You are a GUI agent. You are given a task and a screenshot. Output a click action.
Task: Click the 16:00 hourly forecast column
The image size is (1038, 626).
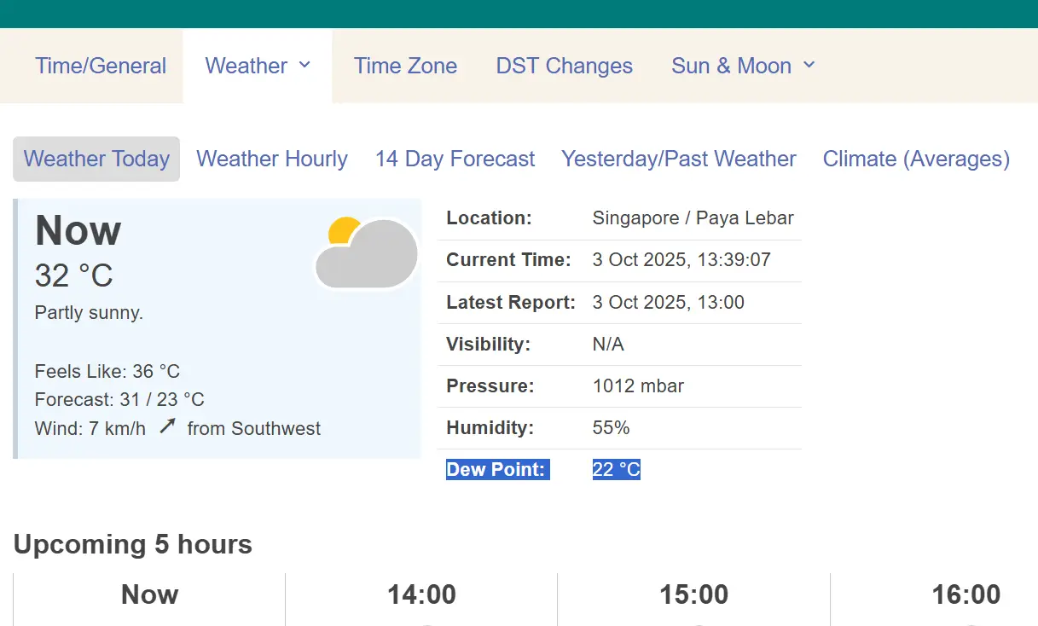tap(966, 594)
